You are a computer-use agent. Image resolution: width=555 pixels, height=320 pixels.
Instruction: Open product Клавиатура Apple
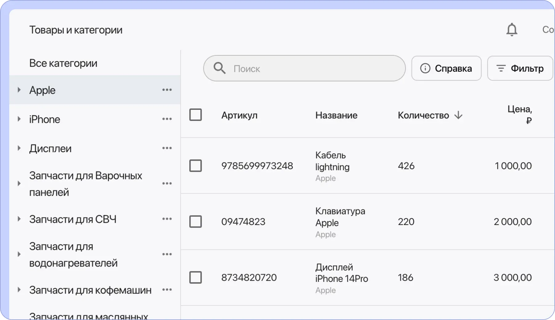click(x=340, y=217)
